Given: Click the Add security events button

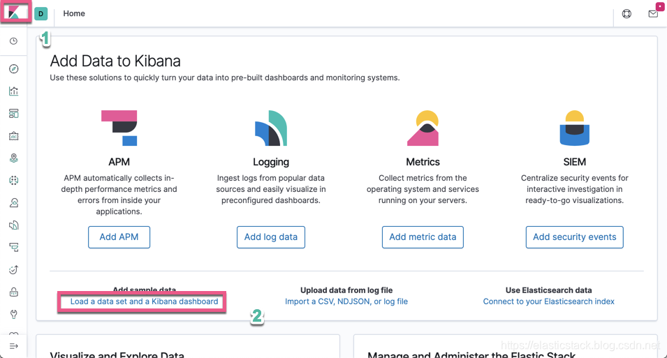Looking at the screenshot, I should click(x=575, y=237).
